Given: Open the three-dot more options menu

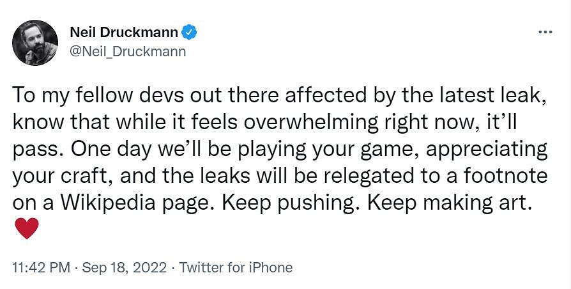Looking at the screenshot, I should click(x=544, y=32).
